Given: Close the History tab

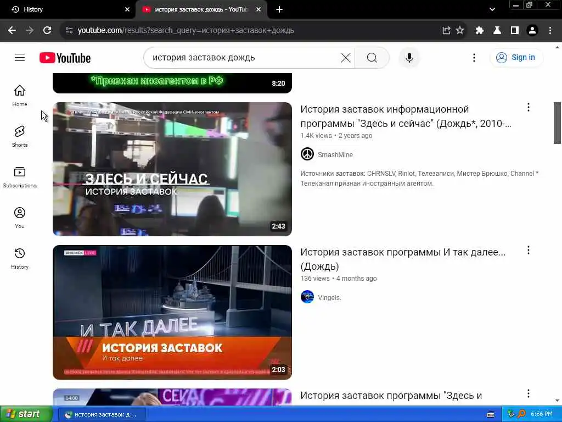Looking at the screenshot, I should pyautogui.click(x=127, y=9).
